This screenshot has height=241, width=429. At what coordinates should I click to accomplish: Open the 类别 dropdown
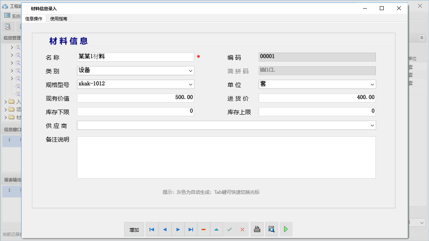pyautogui.click(x=191, y=71)
